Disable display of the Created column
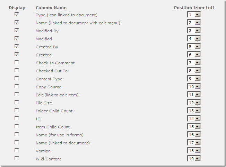Image resolution: width=226 pixels, height=167 pixels. click(x=17, y=55)
